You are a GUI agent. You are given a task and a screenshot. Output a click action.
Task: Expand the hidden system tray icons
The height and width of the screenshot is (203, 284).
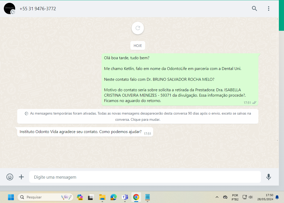[217, 197]
